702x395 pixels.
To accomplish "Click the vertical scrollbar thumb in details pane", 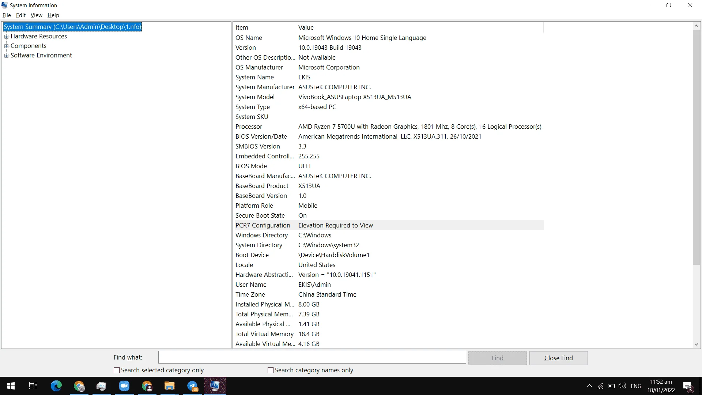I will (x=696, y=147).
